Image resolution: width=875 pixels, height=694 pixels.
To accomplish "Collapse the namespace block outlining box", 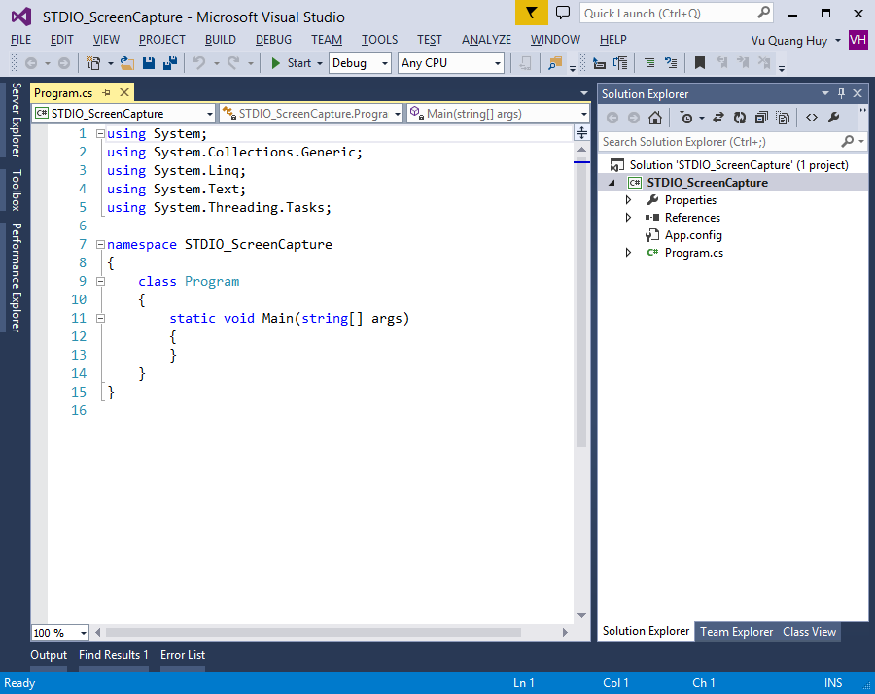I will (x=100, y=244).
